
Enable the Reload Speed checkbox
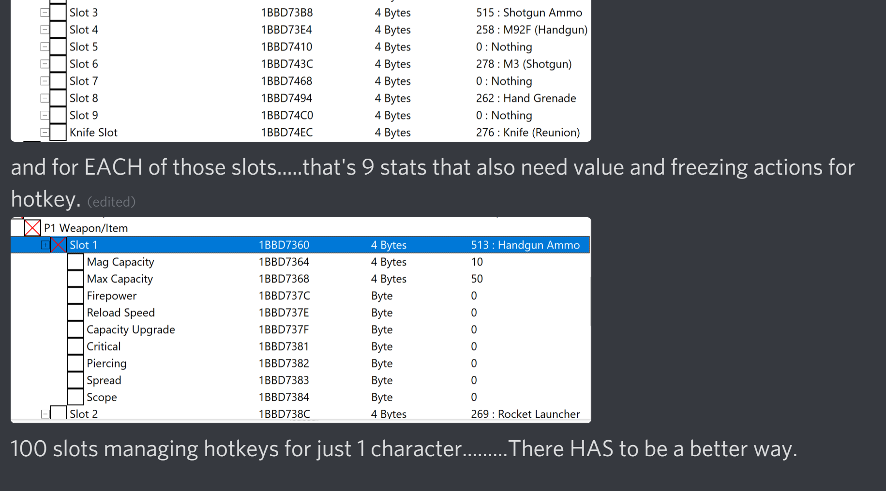(75, 312)
